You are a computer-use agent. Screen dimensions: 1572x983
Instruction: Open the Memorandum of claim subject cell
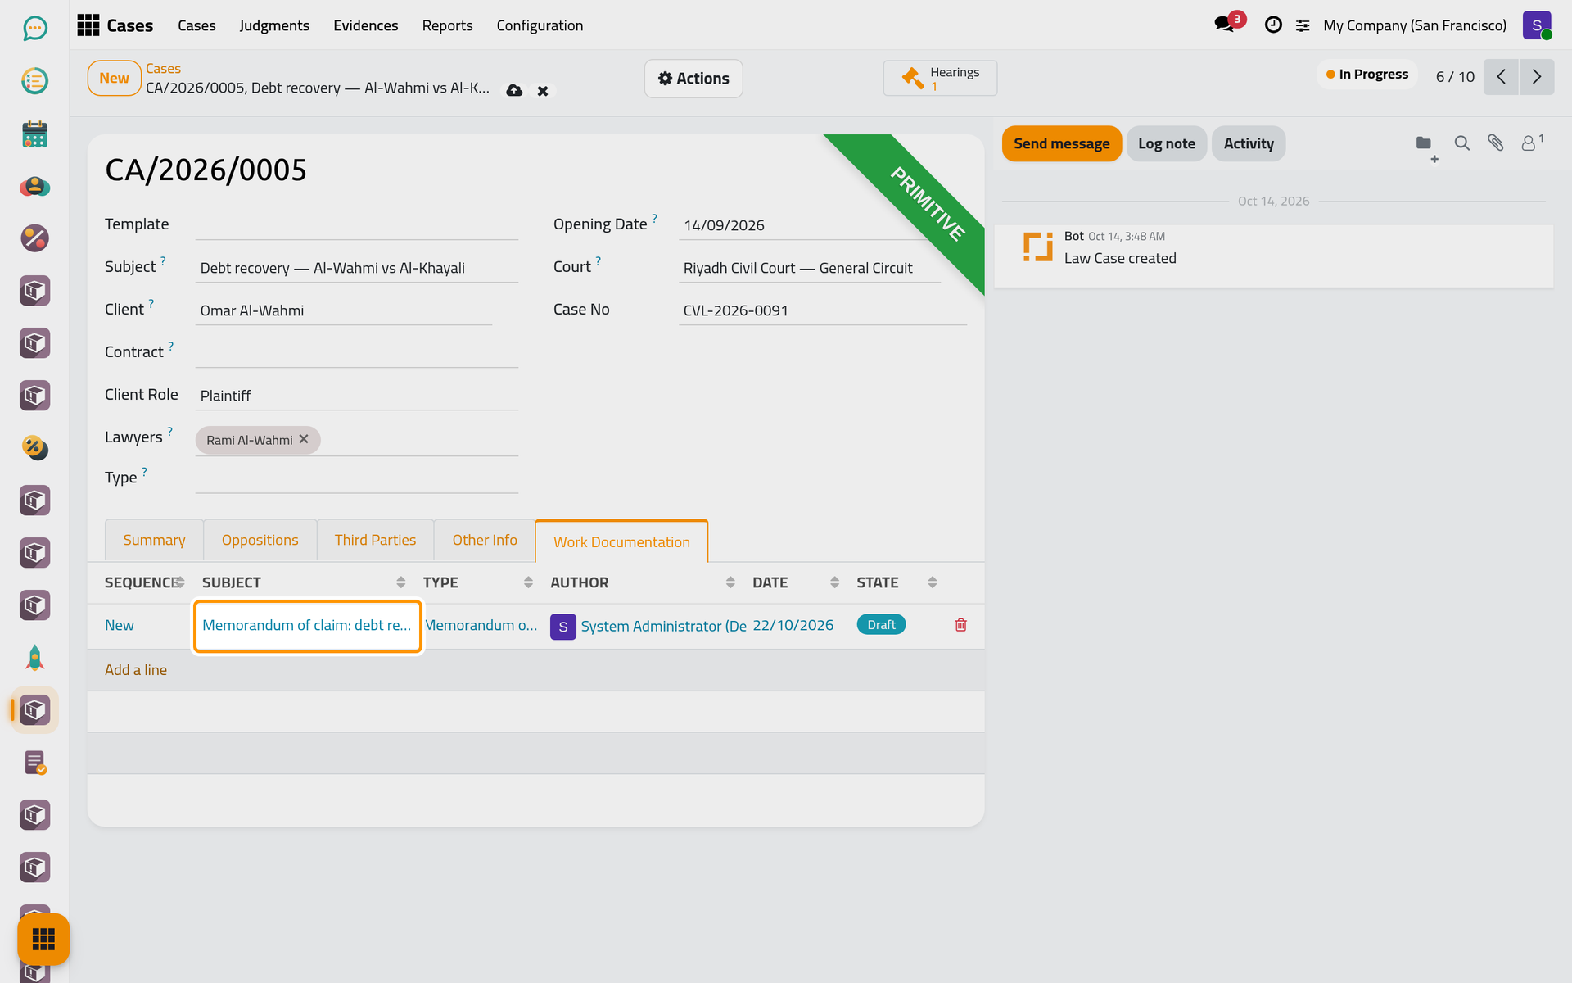click(308, 626)
